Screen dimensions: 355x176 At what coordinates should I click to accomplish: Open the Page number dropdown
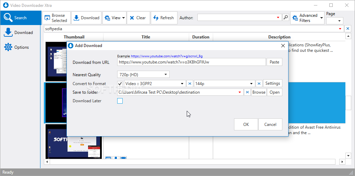pos(335,21)
